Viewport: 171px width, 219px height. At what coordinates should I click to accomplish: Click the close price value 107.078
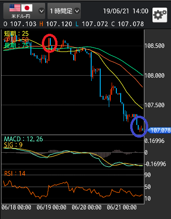131,24
